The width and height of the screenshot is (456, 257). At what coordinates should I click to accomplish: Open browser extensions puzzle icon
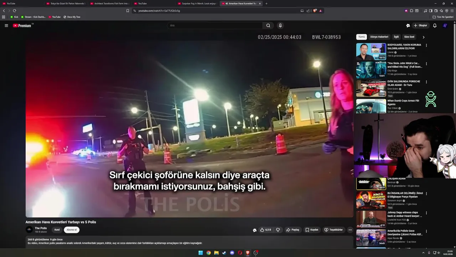[x=411, y=11]
